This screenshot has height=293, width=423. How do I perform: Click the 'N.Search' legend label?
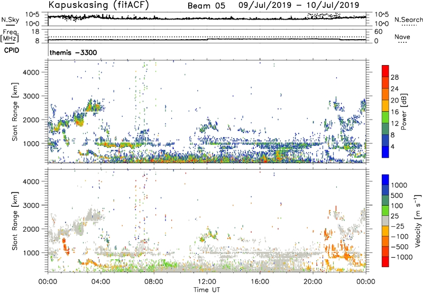tap(408, 20)
